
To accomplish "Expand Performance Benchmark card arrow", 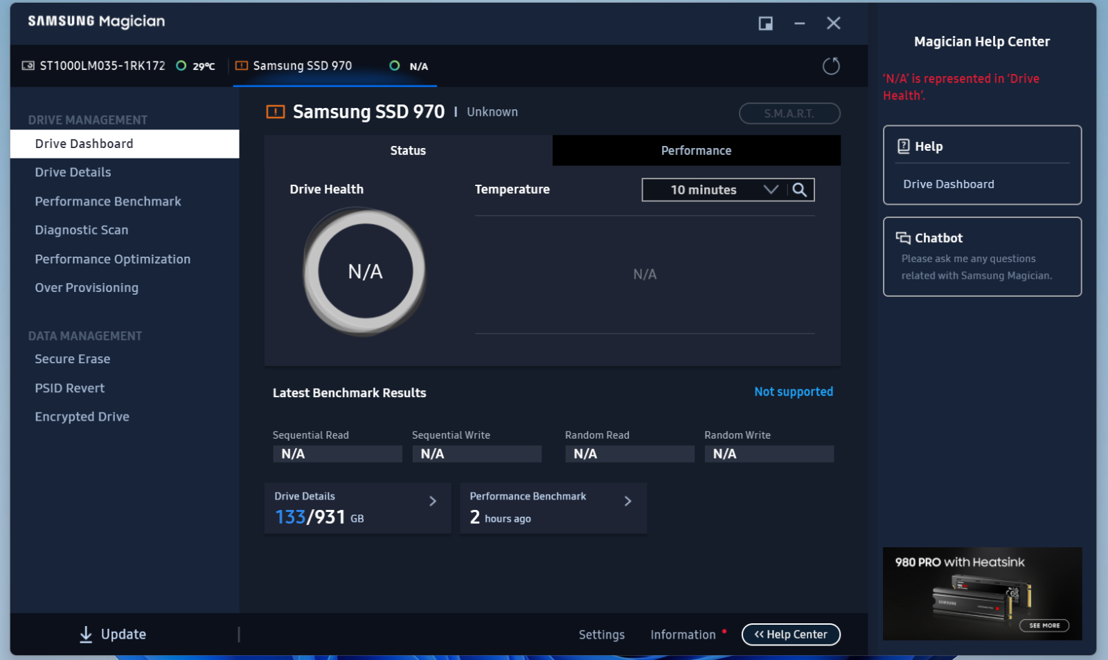I will click(628, 501).
